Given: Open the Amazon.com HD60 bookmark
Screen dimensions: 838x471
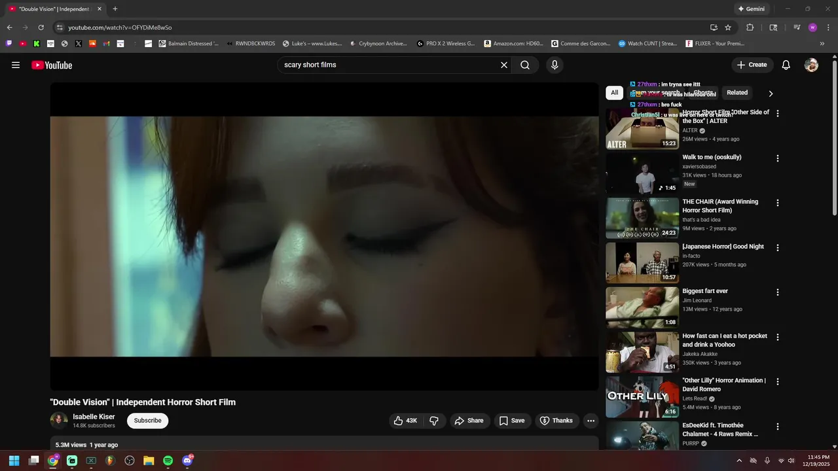Looking at the screenshot, I should 514,43.
